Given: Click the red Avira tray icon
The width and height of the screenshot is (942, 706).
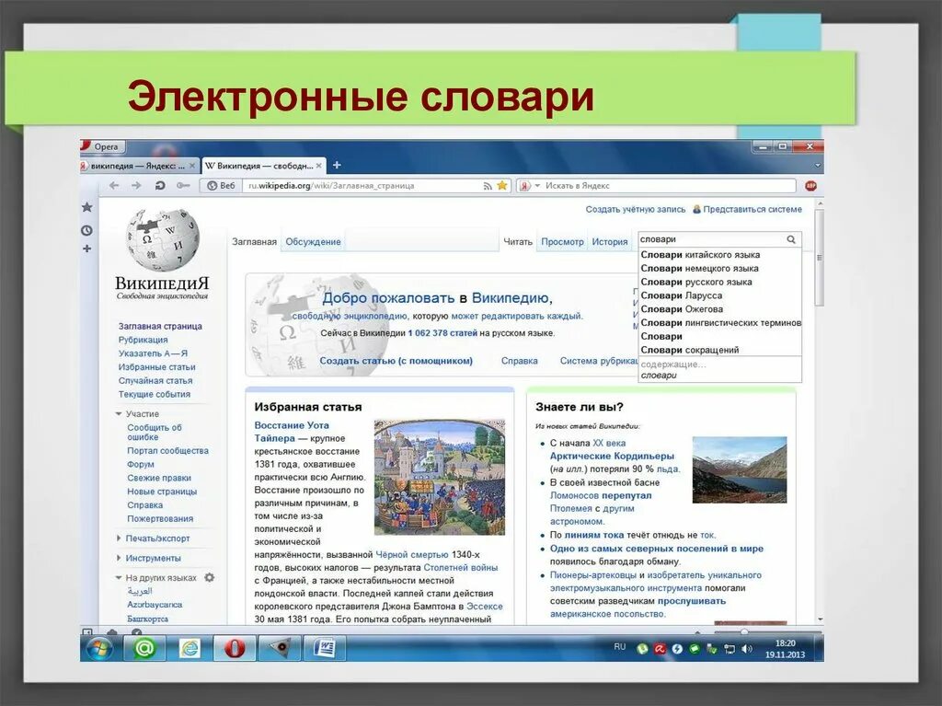Looking at the screenshot, I should pyautogui.click(x=660, y=649).
